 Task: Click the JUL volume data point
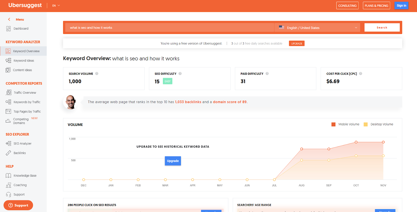coord(274,180)
